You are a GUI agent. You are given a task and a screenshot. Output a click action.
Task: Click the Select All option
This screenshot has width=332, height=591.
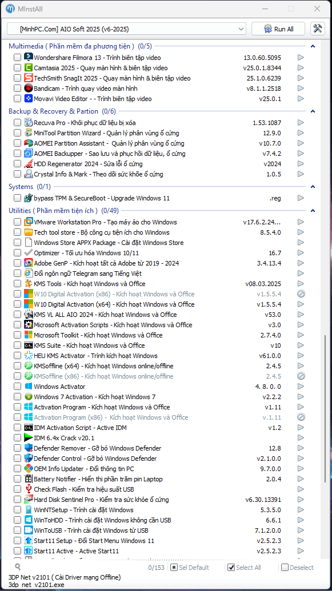pyautogui.click(x=245, y=567)
